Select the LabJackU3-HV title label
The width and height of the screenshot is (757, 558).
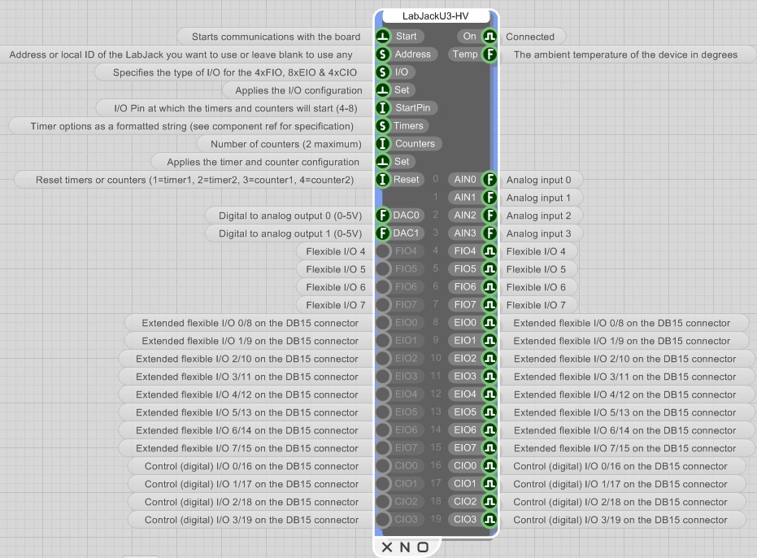click(436, 16)
